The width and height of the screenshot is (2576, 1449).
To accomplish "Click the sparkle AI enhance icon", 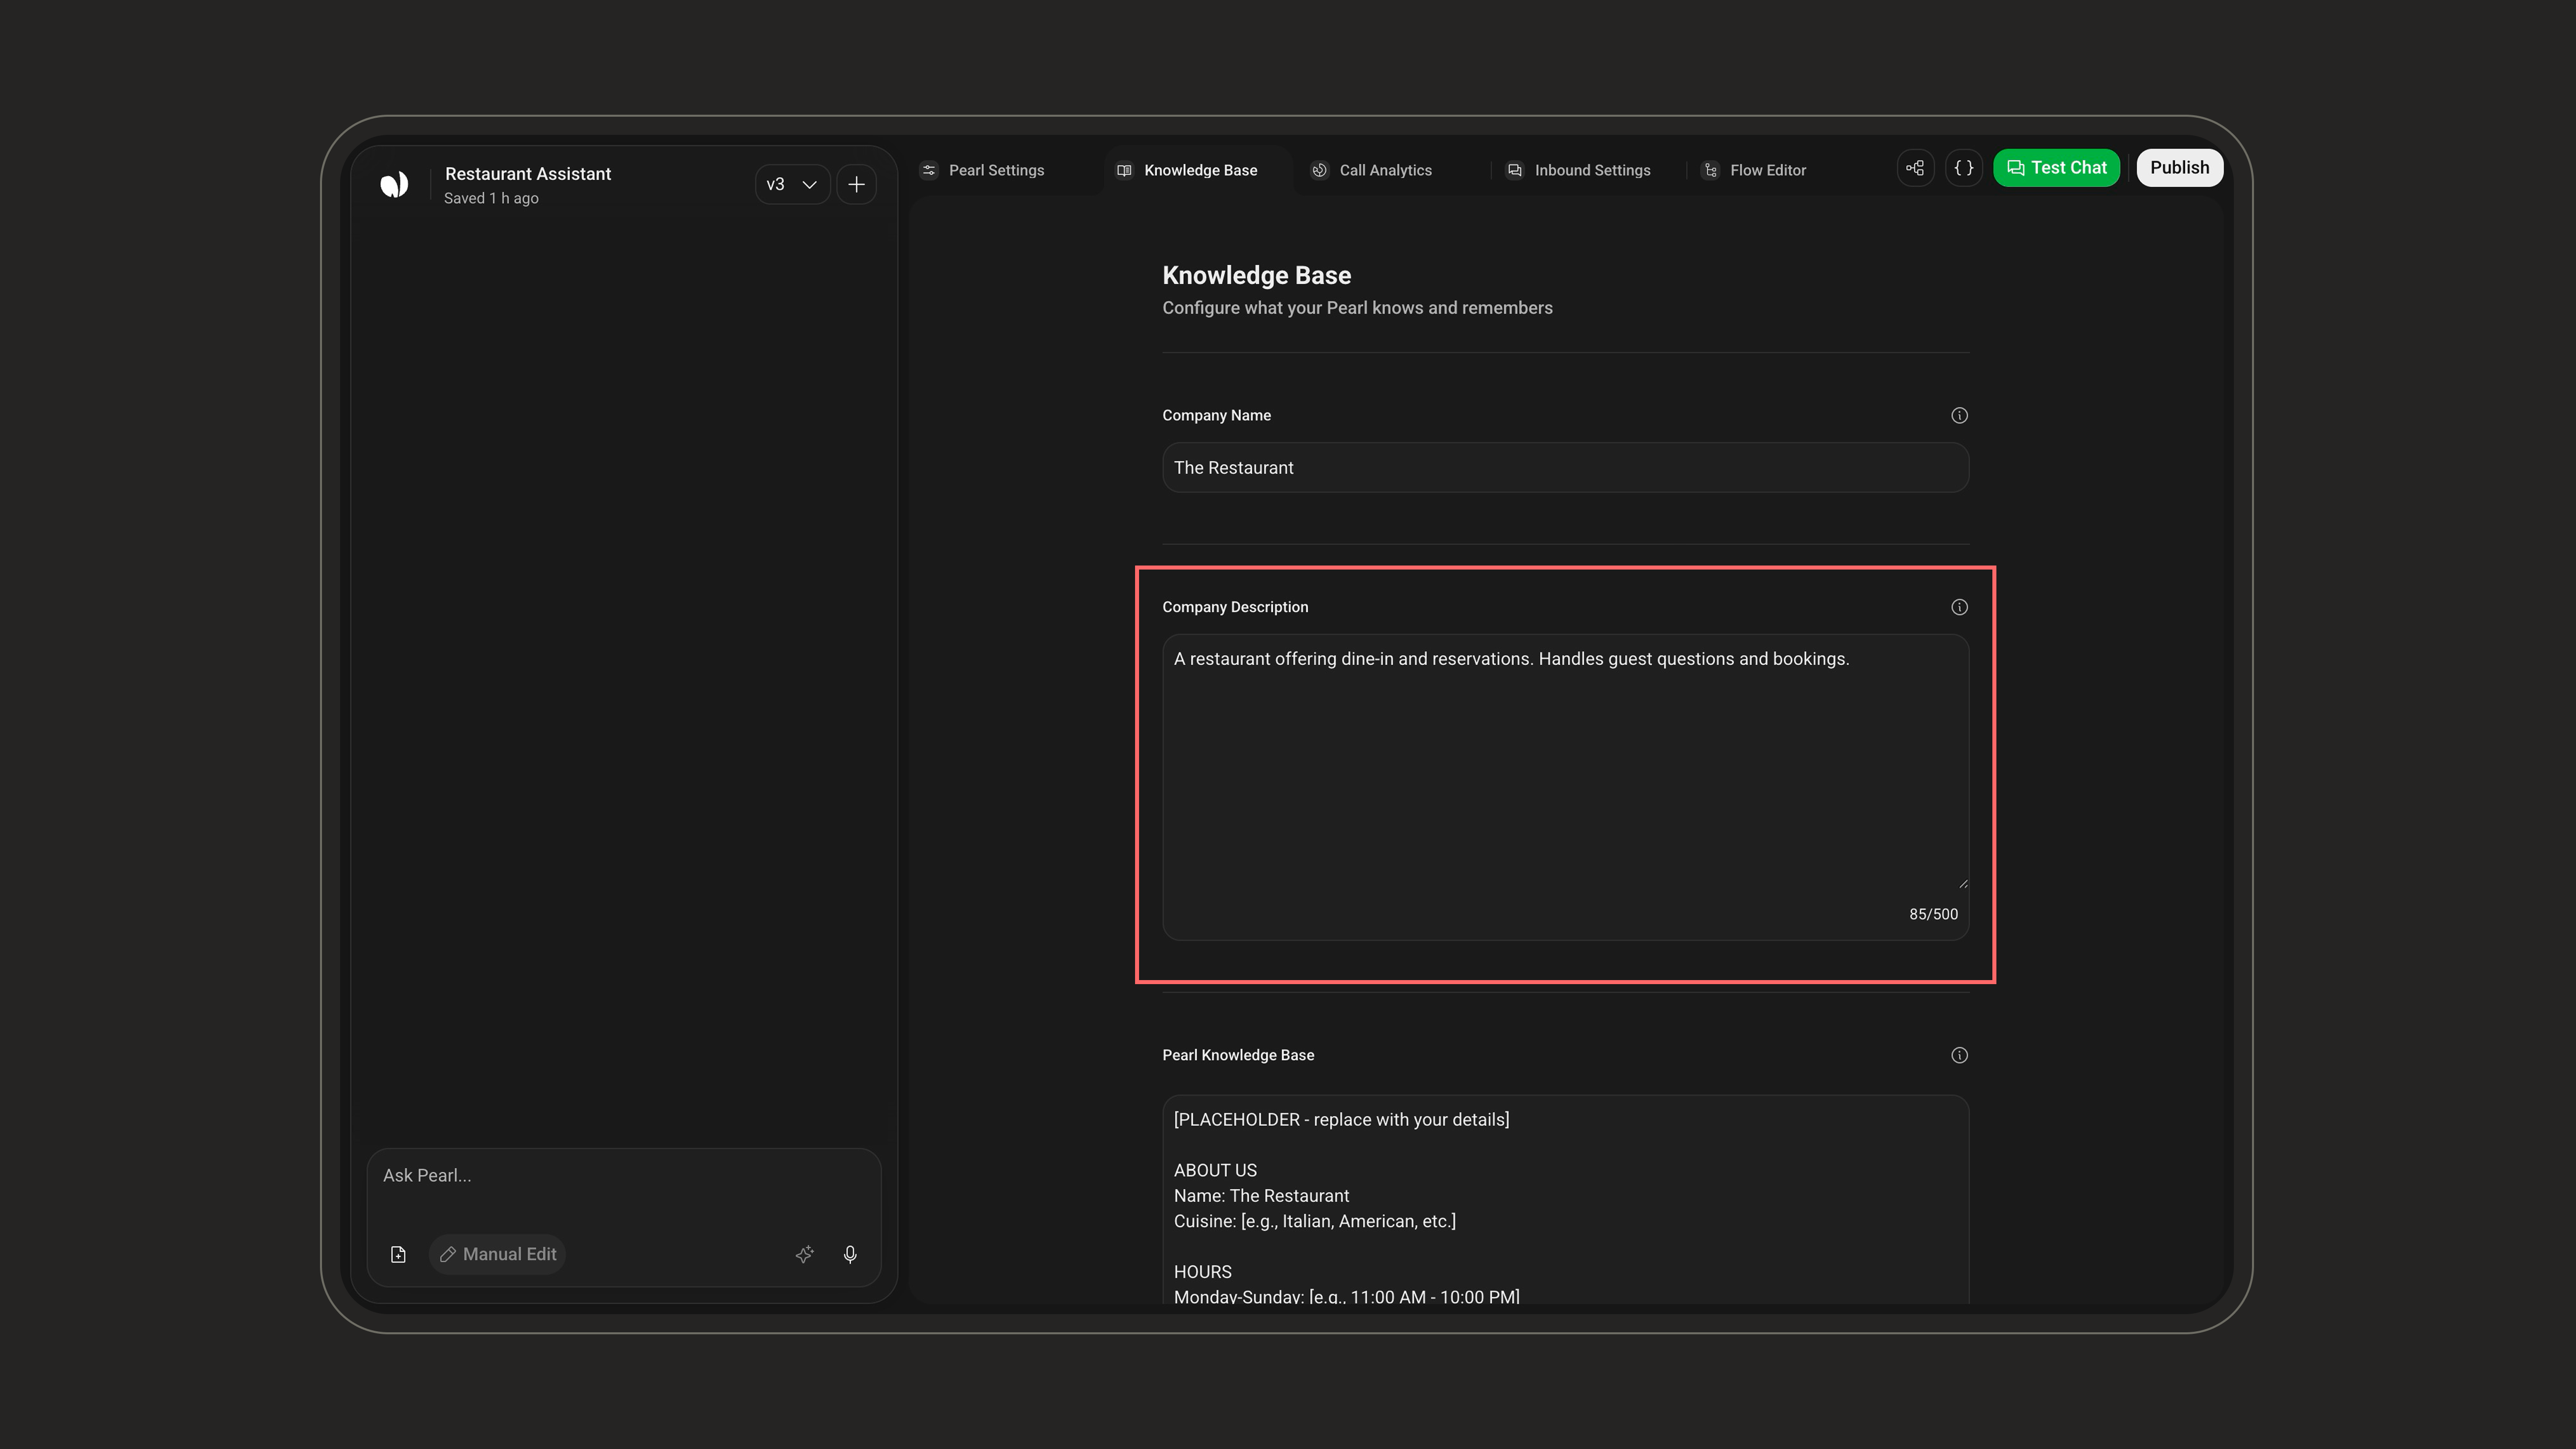I will point(804,1254).
